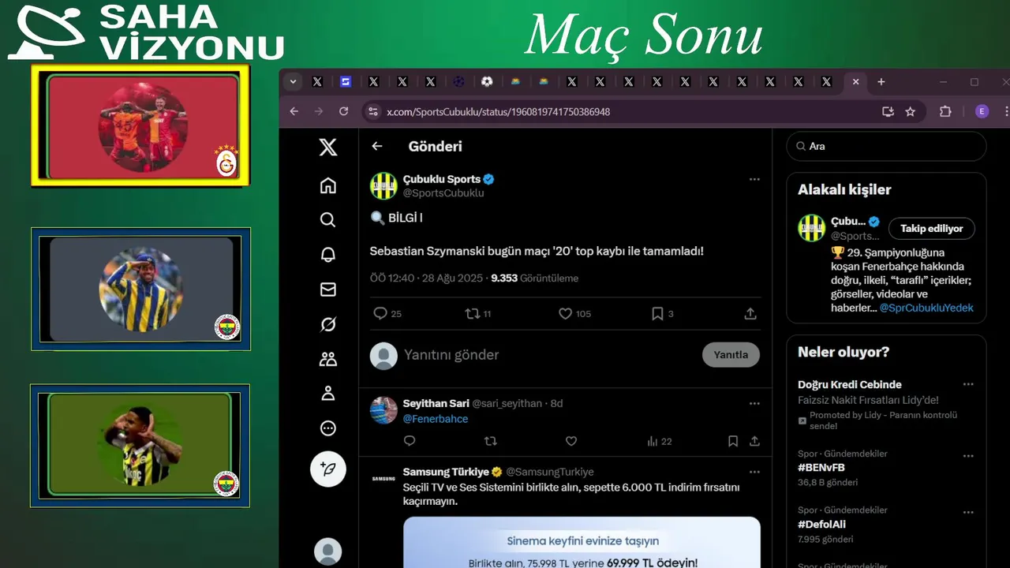Open the Explore magnifier in left sidebar
This screenshot has height=568, width=1010.
coord(328,220)
